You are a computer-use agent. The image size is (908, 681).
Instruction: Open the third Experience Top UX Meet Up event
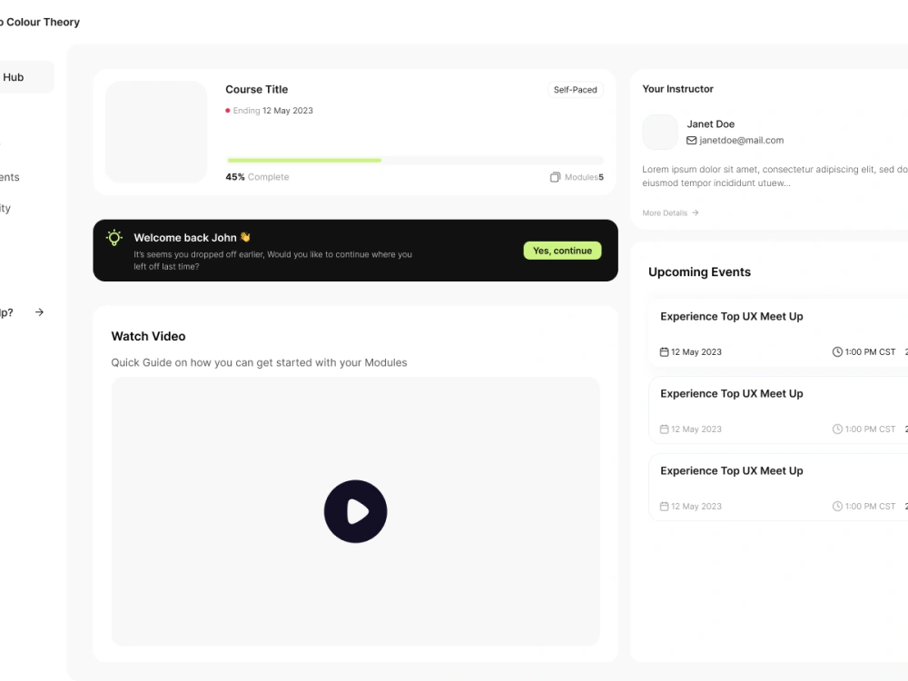(x=778, y=487)
